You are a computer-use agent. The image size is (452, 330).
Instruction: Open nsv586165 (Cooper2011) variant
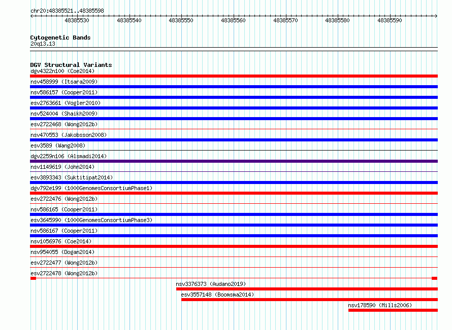click(64, 209)
